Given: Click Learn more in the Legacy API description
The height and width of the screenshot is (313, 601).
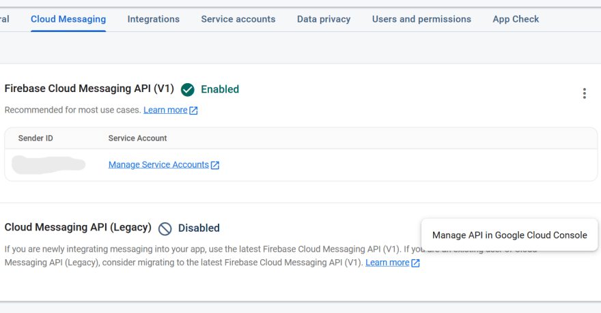Looking at the screenshot, I should [x=387, y=263].
